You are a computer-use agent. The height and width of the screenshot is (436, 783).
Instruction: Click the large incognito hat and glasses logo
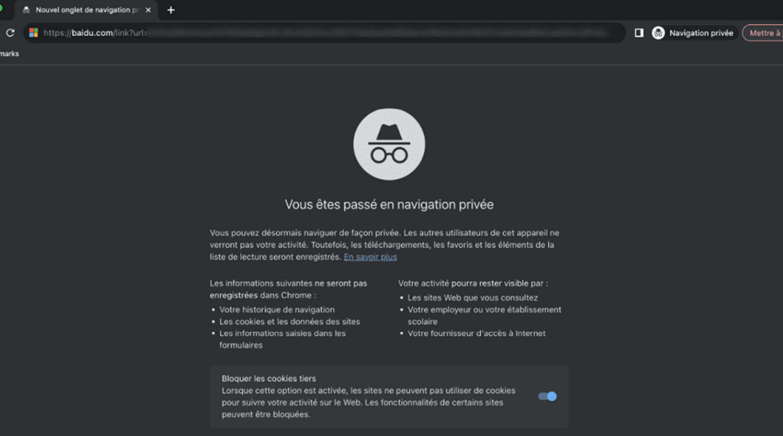click(389, 144)
